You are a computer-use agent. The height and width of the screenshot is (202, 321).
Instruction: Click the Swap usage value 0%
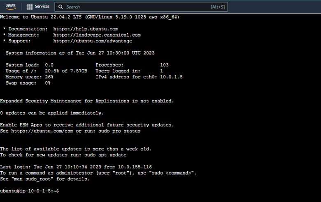pos(48,83)
